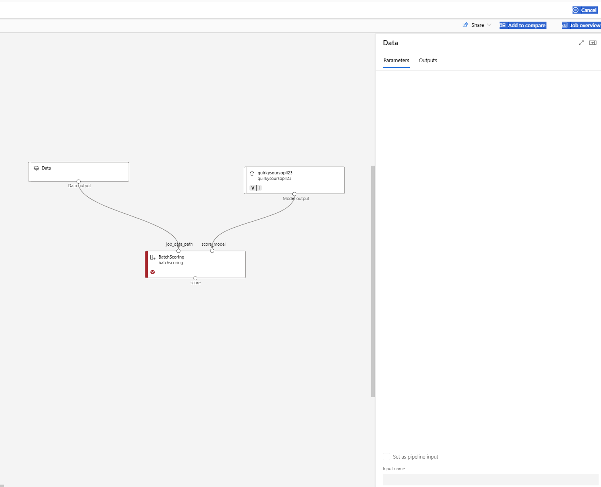Click the red error icon on batchscoring
601x487 pixels.
coord(152,272)
